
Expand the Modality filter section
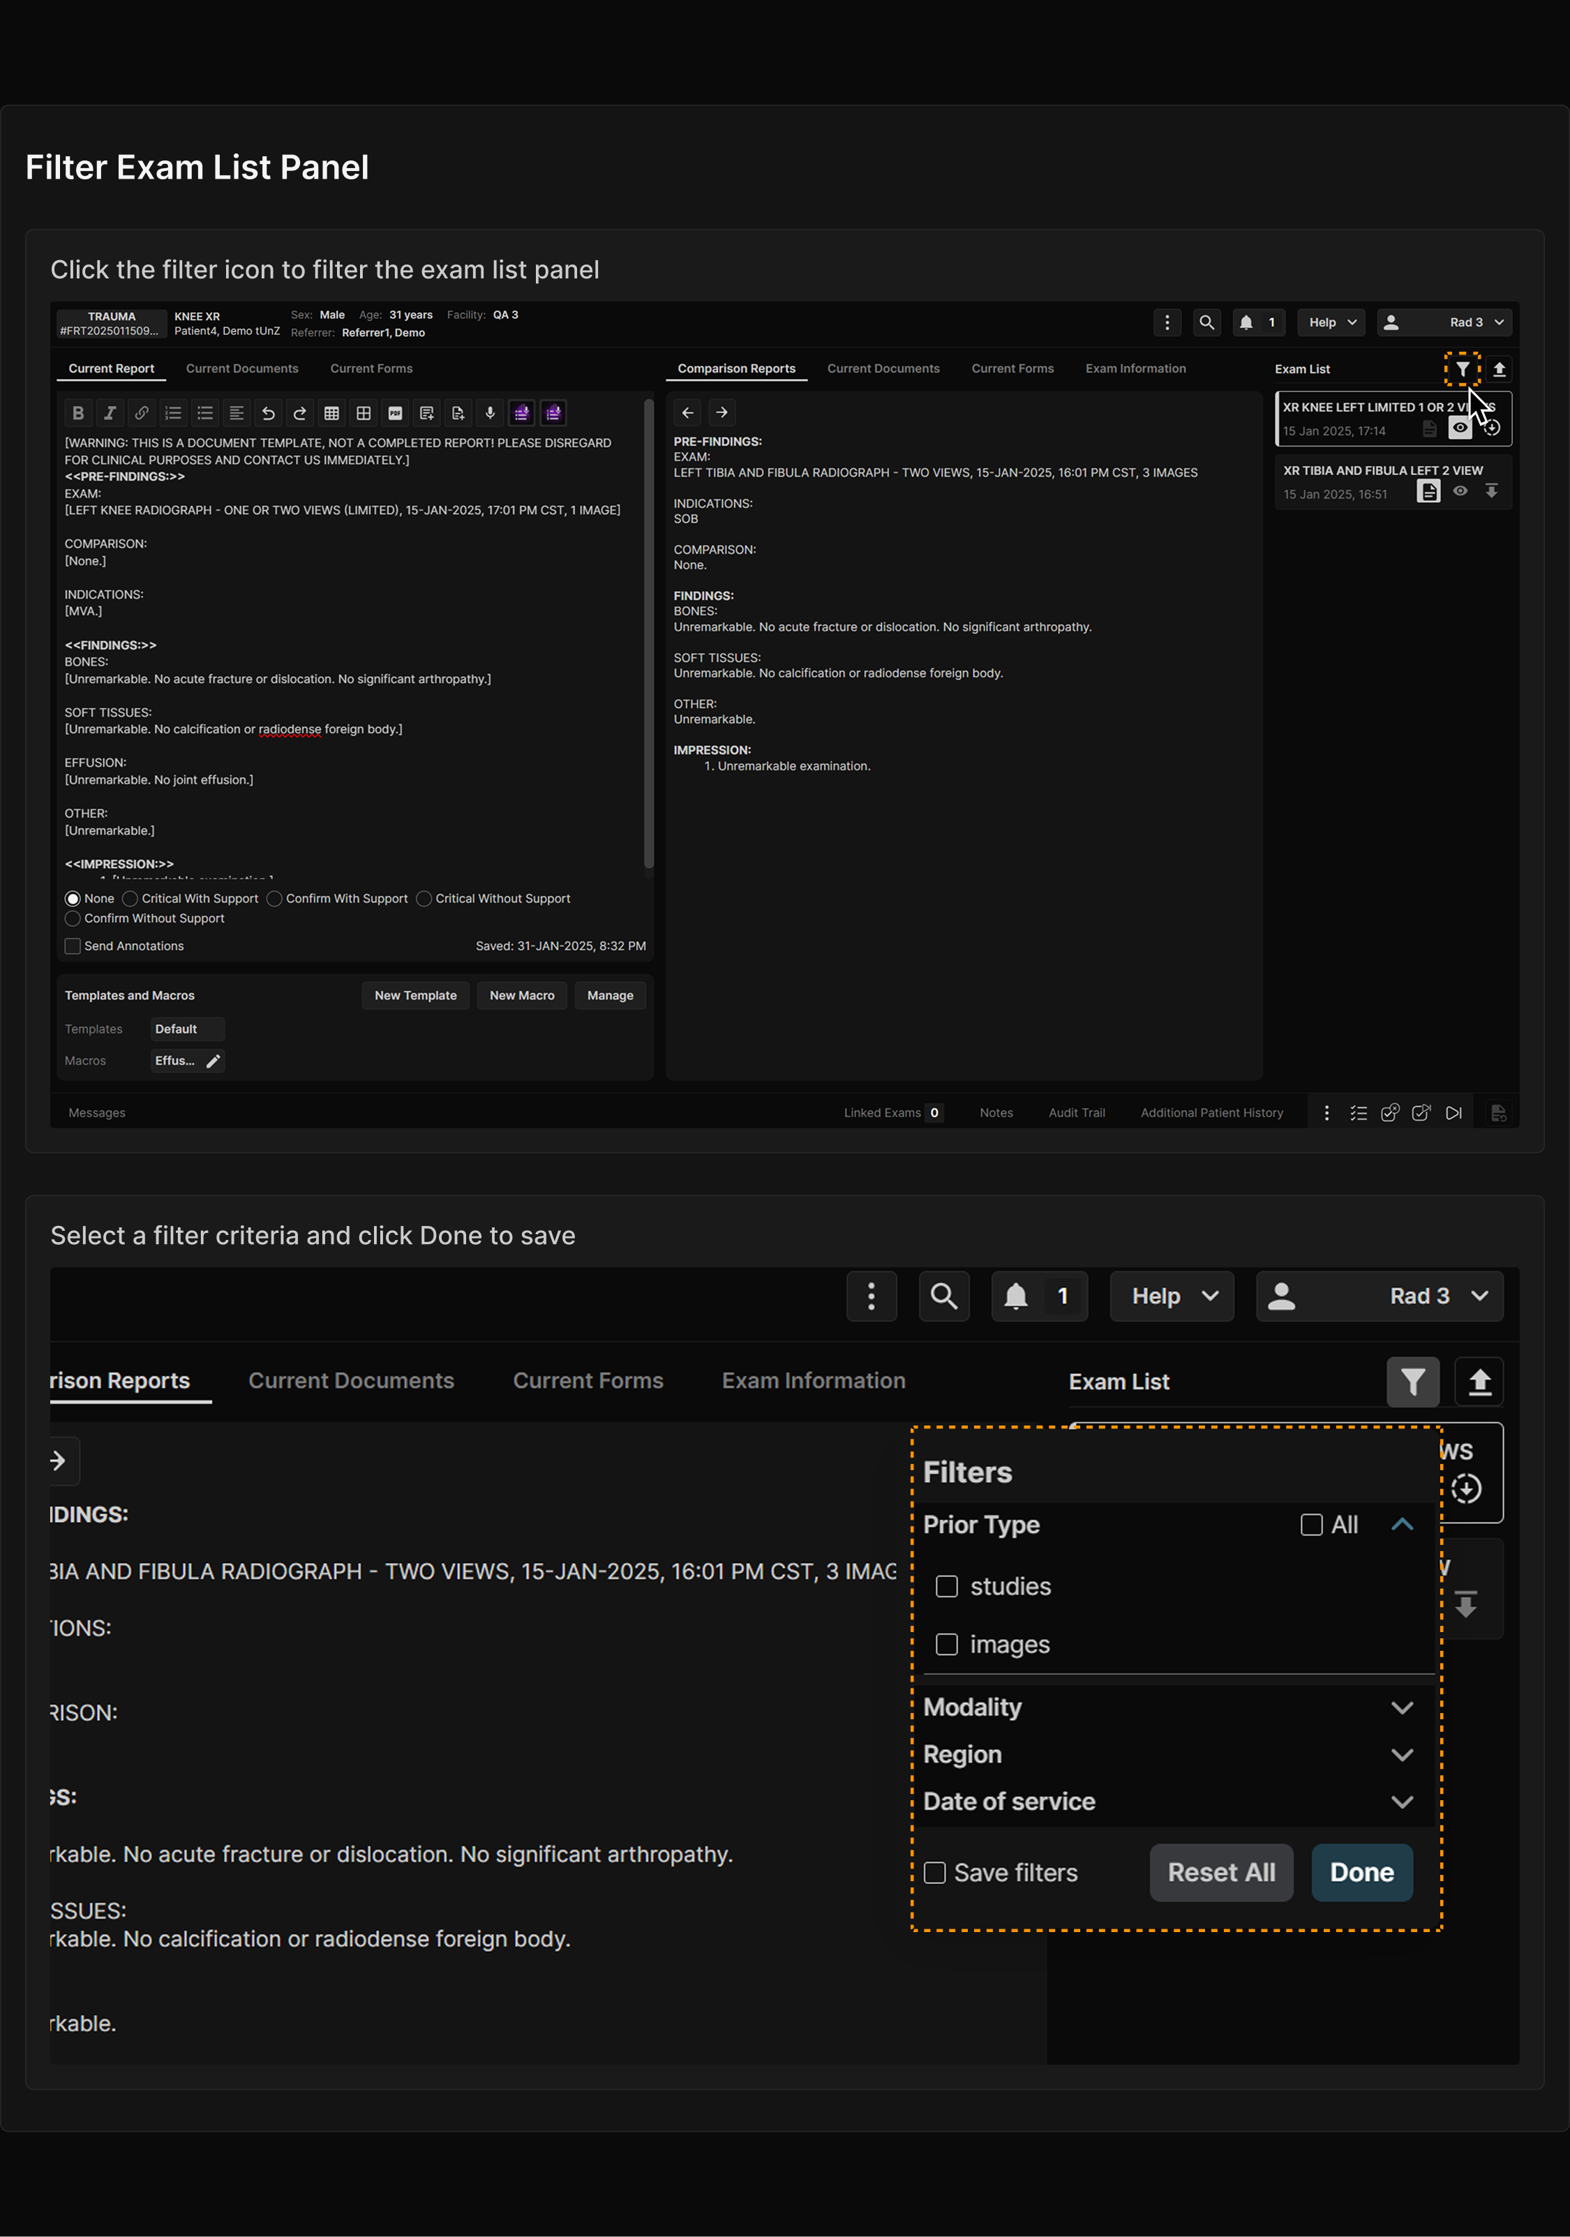tap(1403, 1708)
